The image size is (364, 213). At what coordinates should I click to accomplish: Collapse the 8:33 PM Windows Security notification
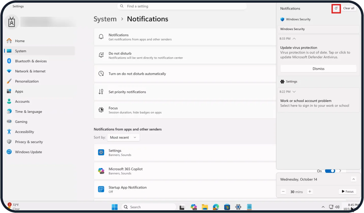294,39
